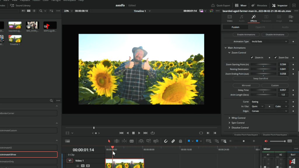Go to first frame of timeline
Screen dimensions: 299x168
coord(121,133)
